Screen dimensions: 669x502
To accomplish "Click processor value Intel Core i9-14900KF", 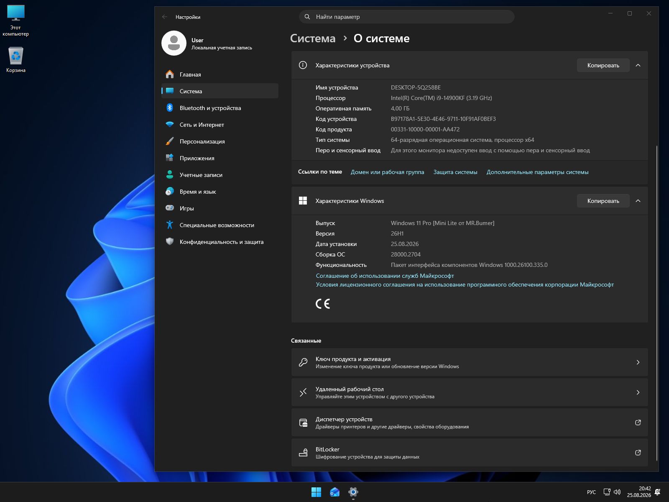I will click(x=441, y=98).
